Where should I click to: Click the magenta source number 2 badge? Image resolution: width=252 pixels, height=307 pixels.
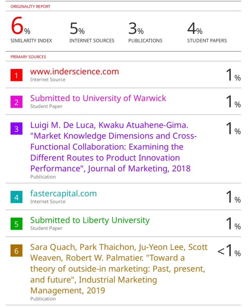(x=16, y=102)
